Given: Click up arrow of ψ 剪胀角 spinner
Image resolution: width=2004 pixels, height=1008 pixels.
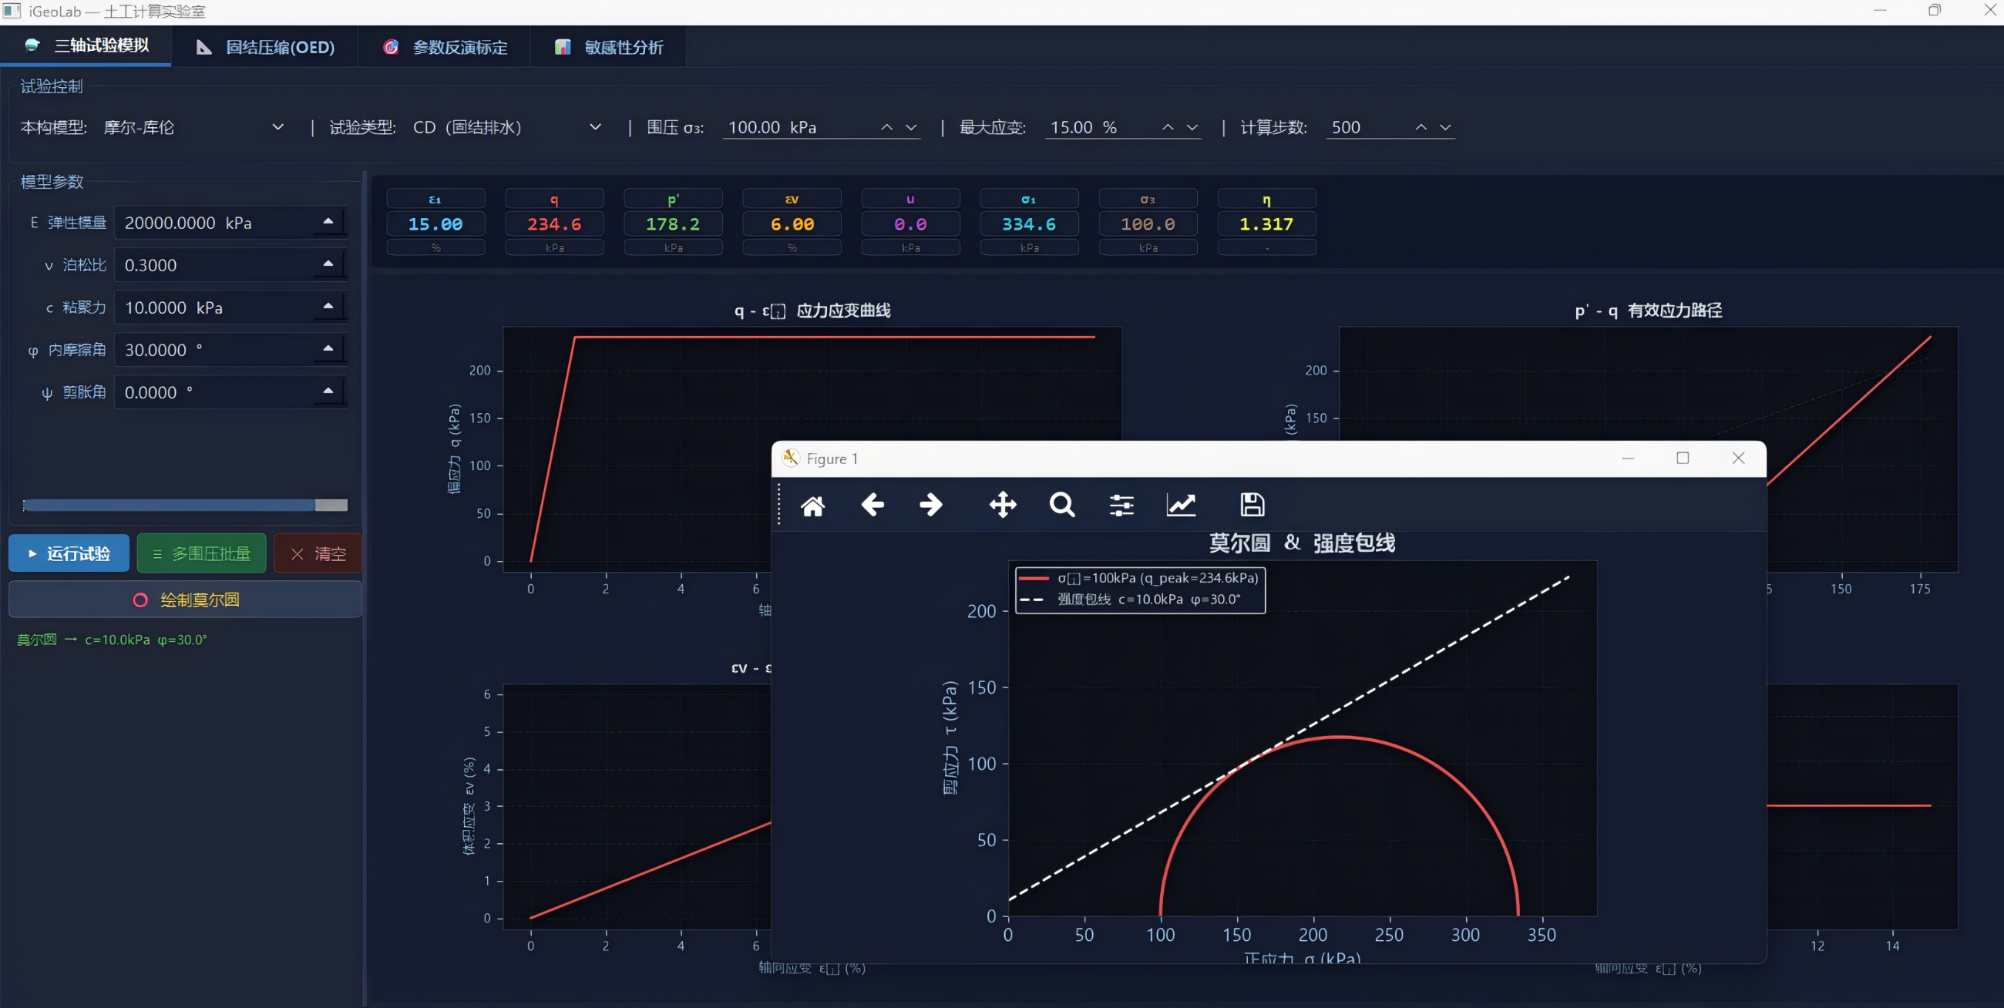Looking at the screenshot, I should [x=328, y=391].
